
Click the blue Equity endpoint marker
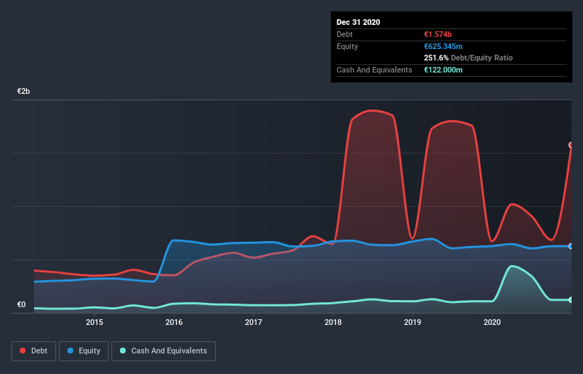pos(571,246)
